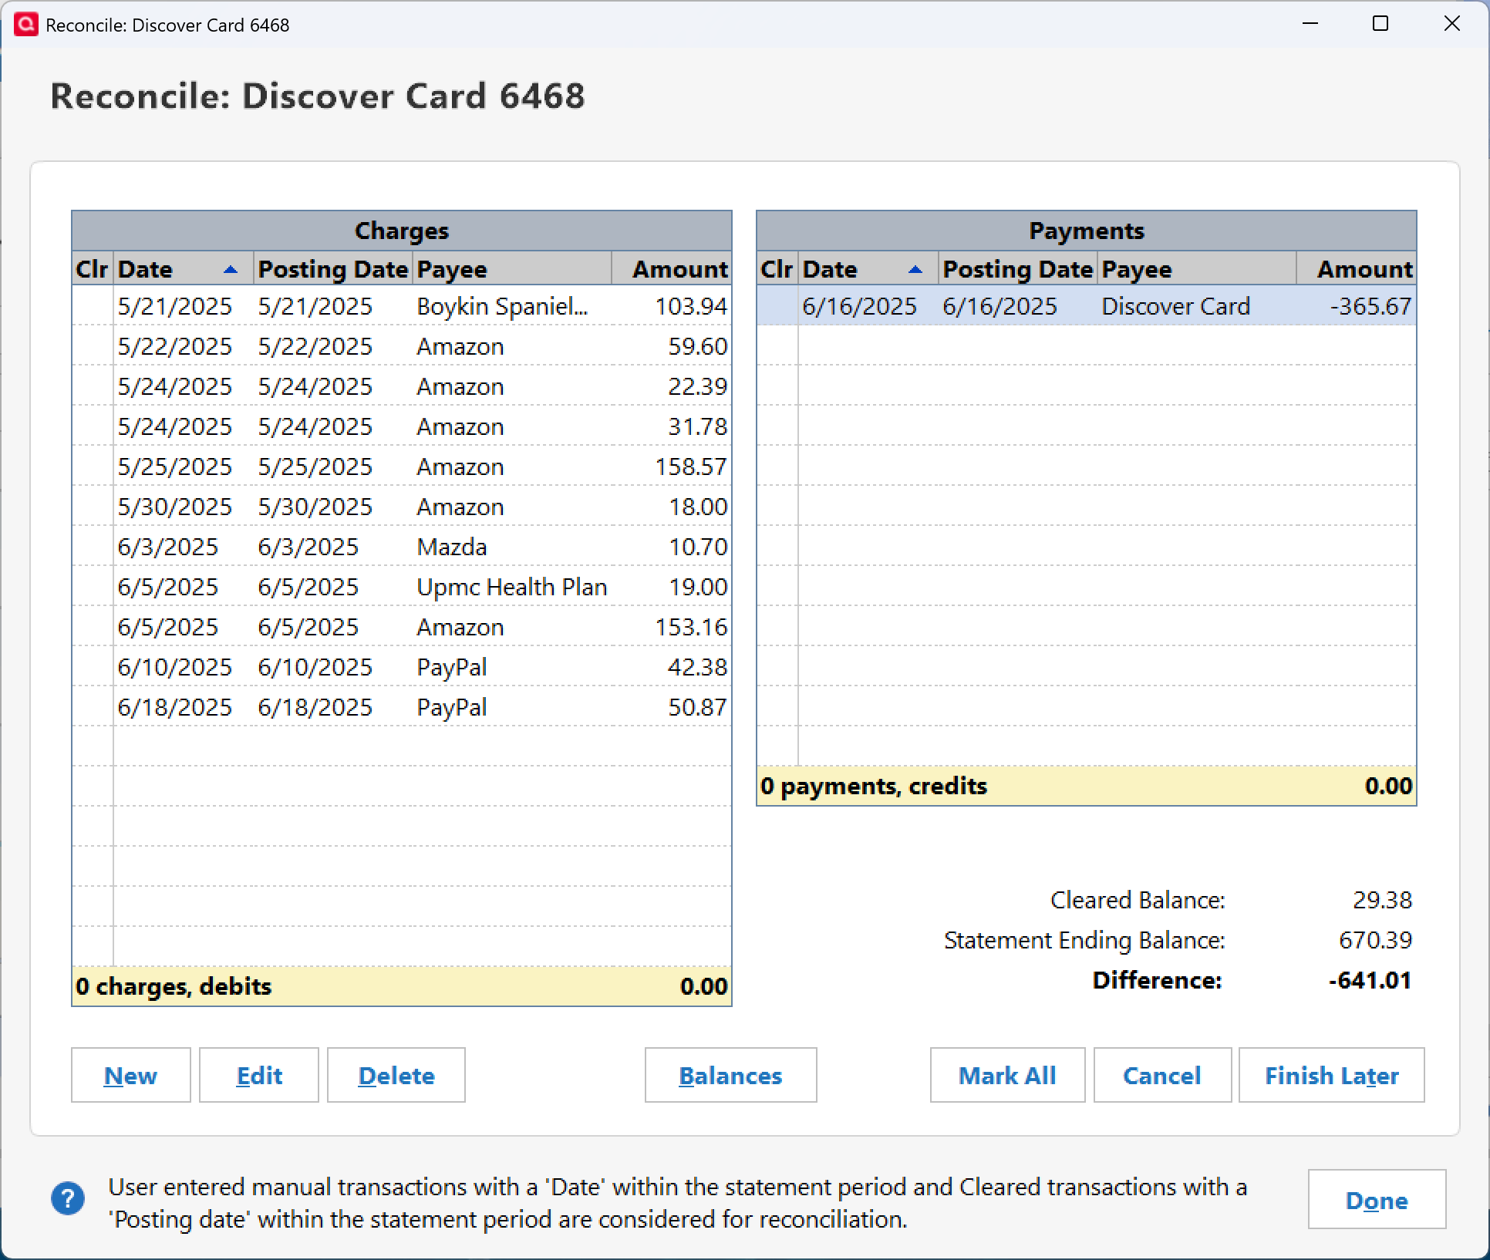Toggle Clr for Boykin Spaniel 103.94 charge
1490x1260 pixels.
click(x=93, y=306)
